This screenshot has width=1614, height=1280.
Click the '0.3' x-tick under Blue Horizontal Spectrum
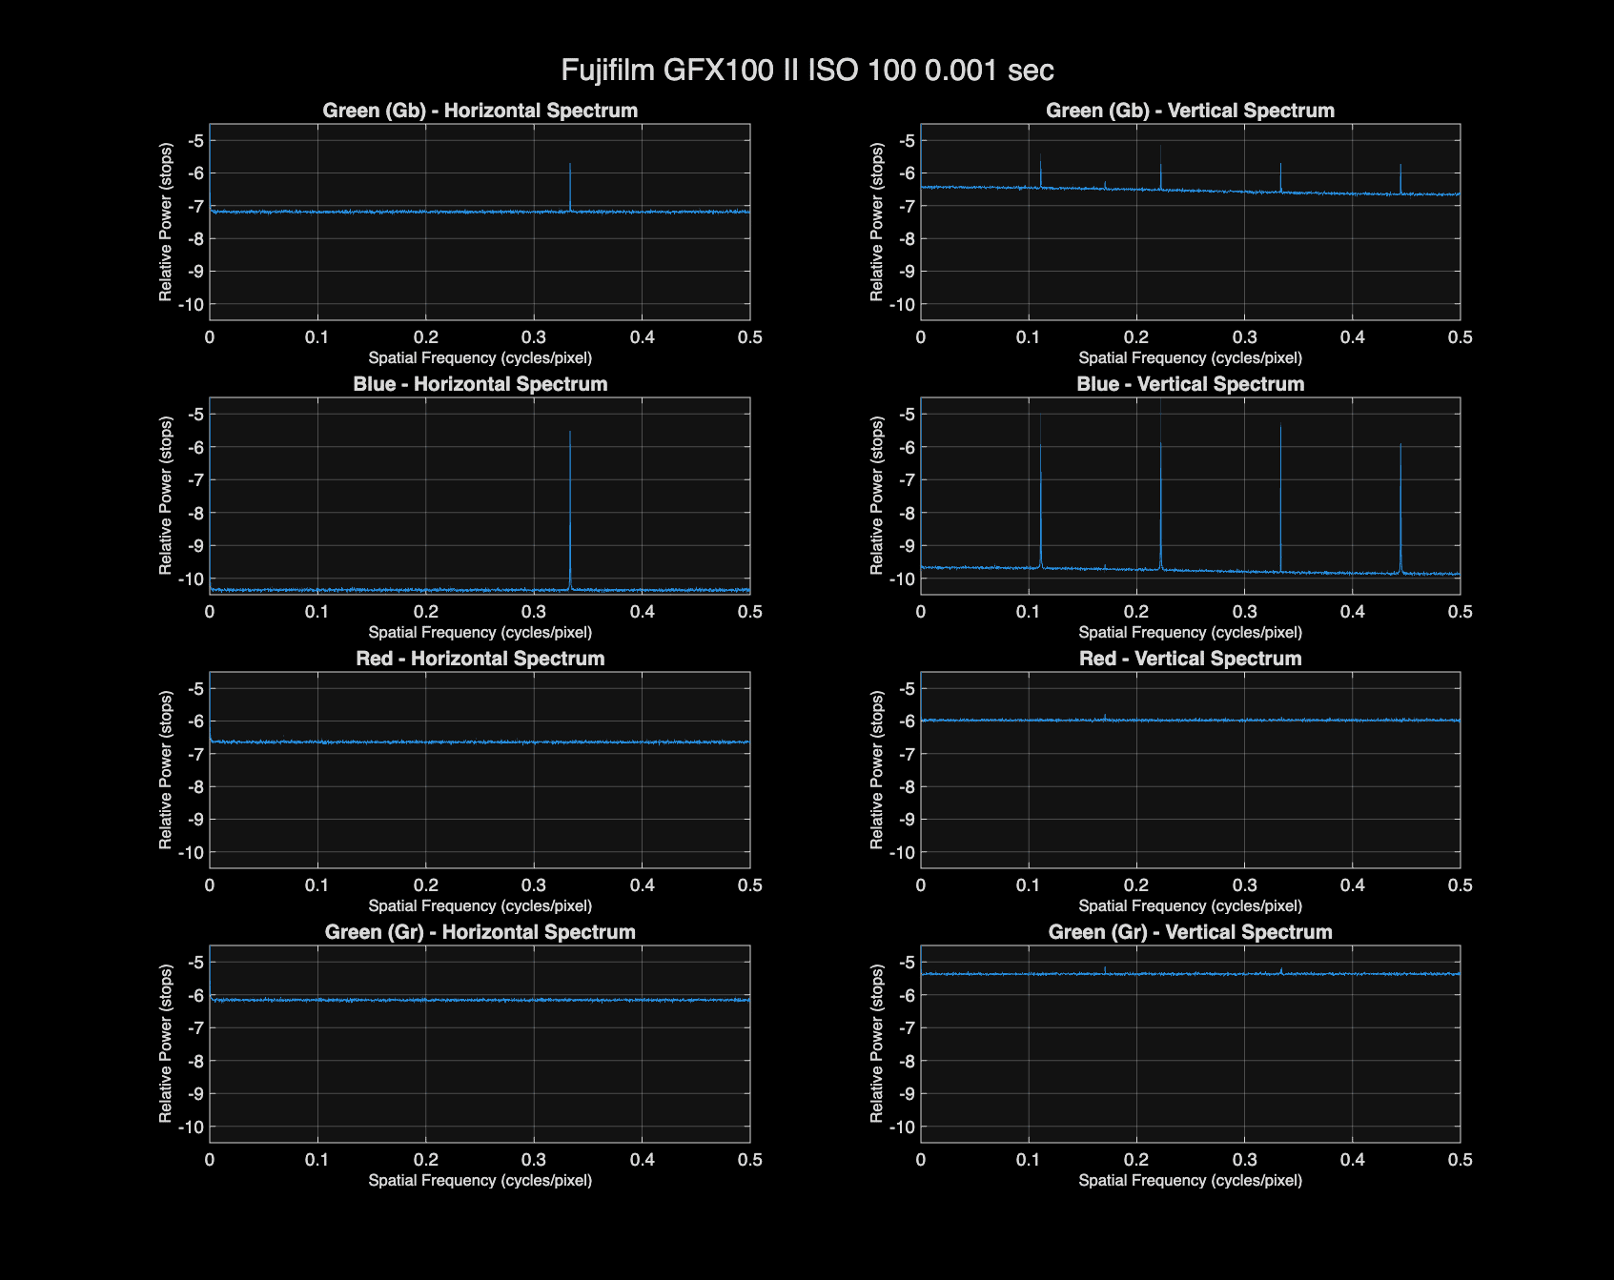point(534,612)
